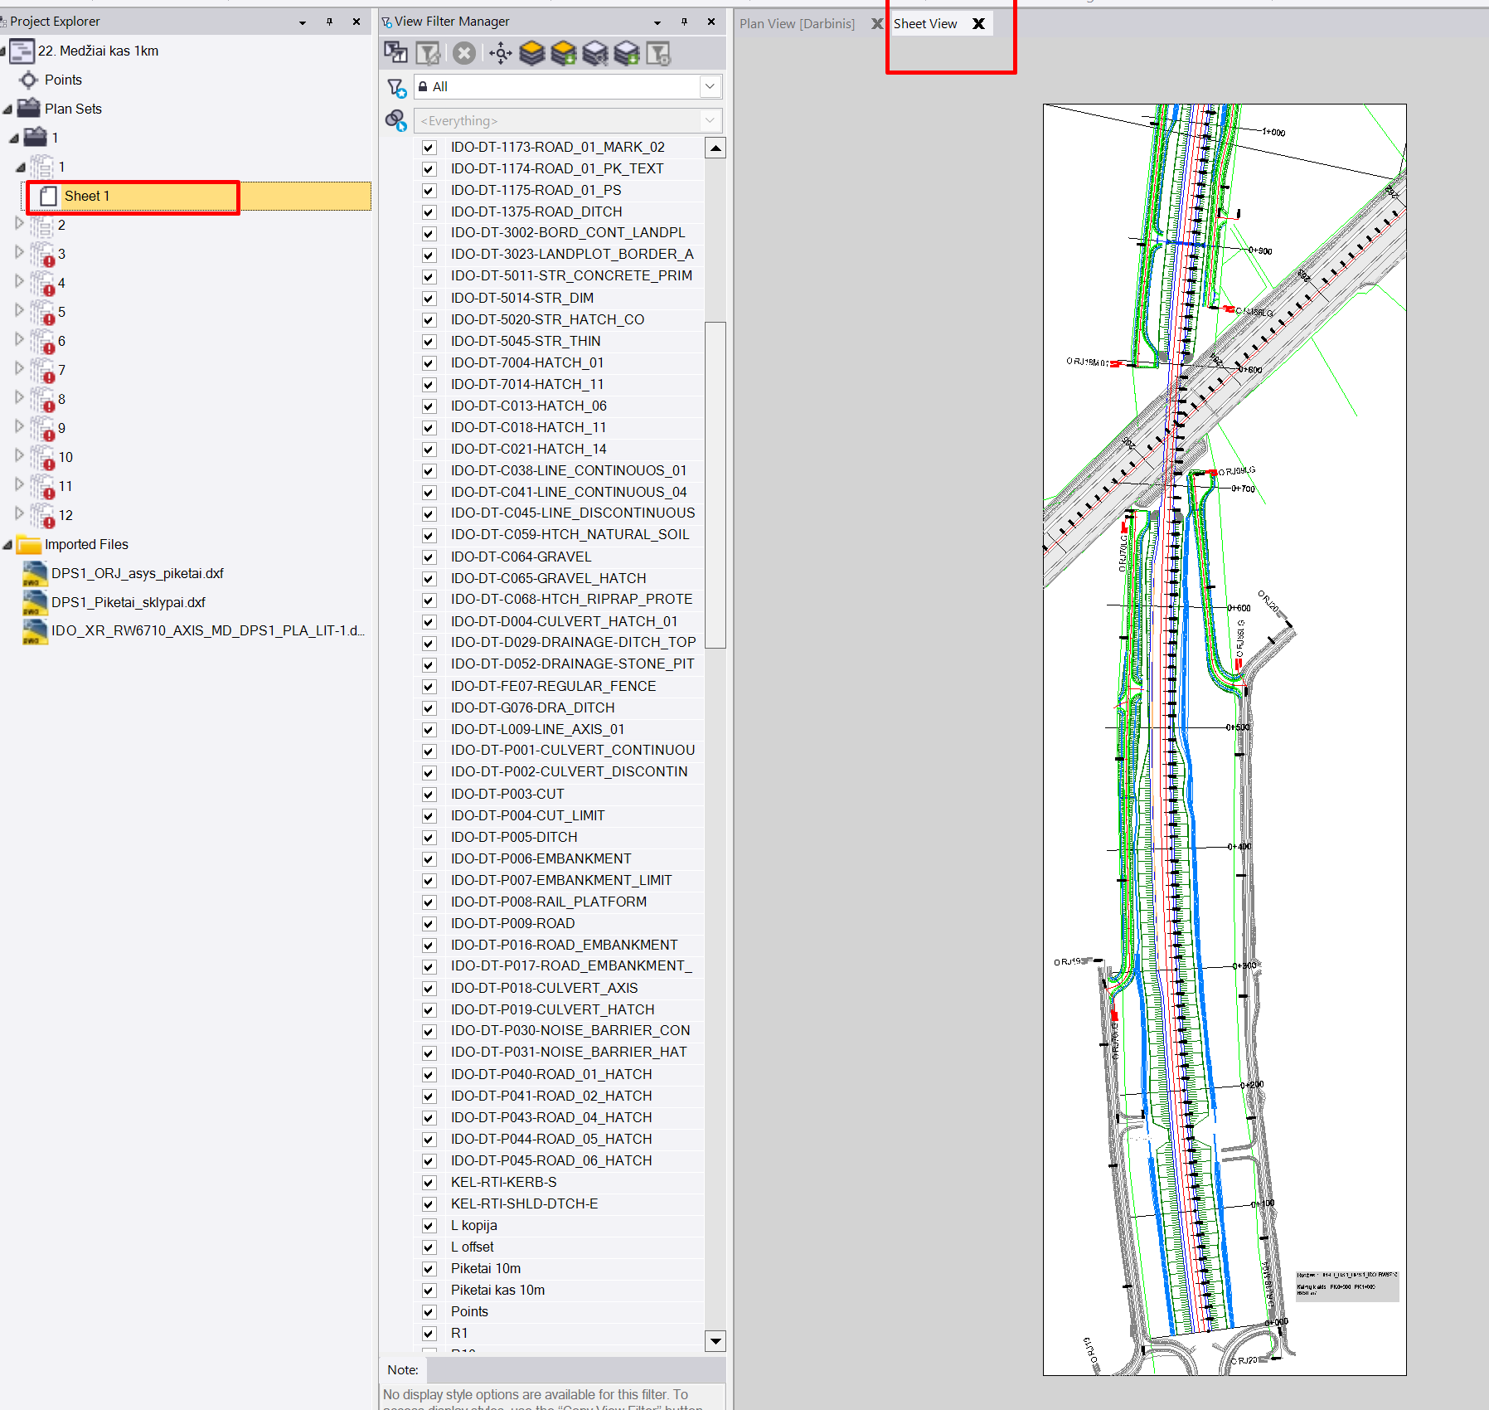This screenshot has height=1410, width=1489.
Task: Collapse the Imported Files folder
Action: (x=7, y=545)
